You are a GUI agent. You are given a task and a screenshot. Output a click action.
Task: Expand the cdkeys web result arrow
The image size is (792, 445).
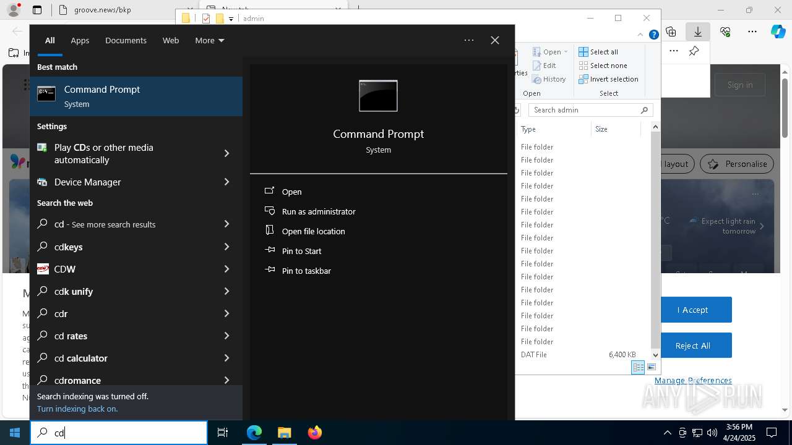point(226,247)
